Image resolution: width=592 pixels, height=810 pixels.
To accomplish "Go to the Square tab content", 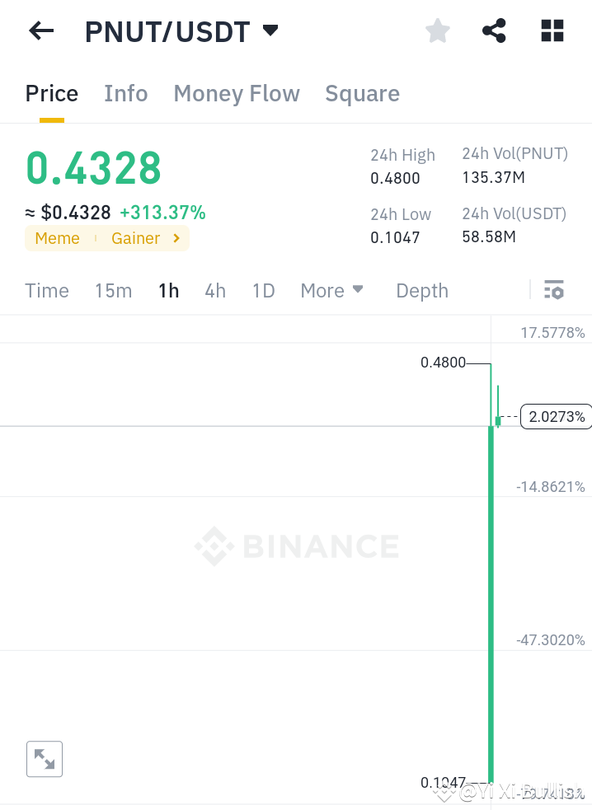I will [x=362, y=93].
